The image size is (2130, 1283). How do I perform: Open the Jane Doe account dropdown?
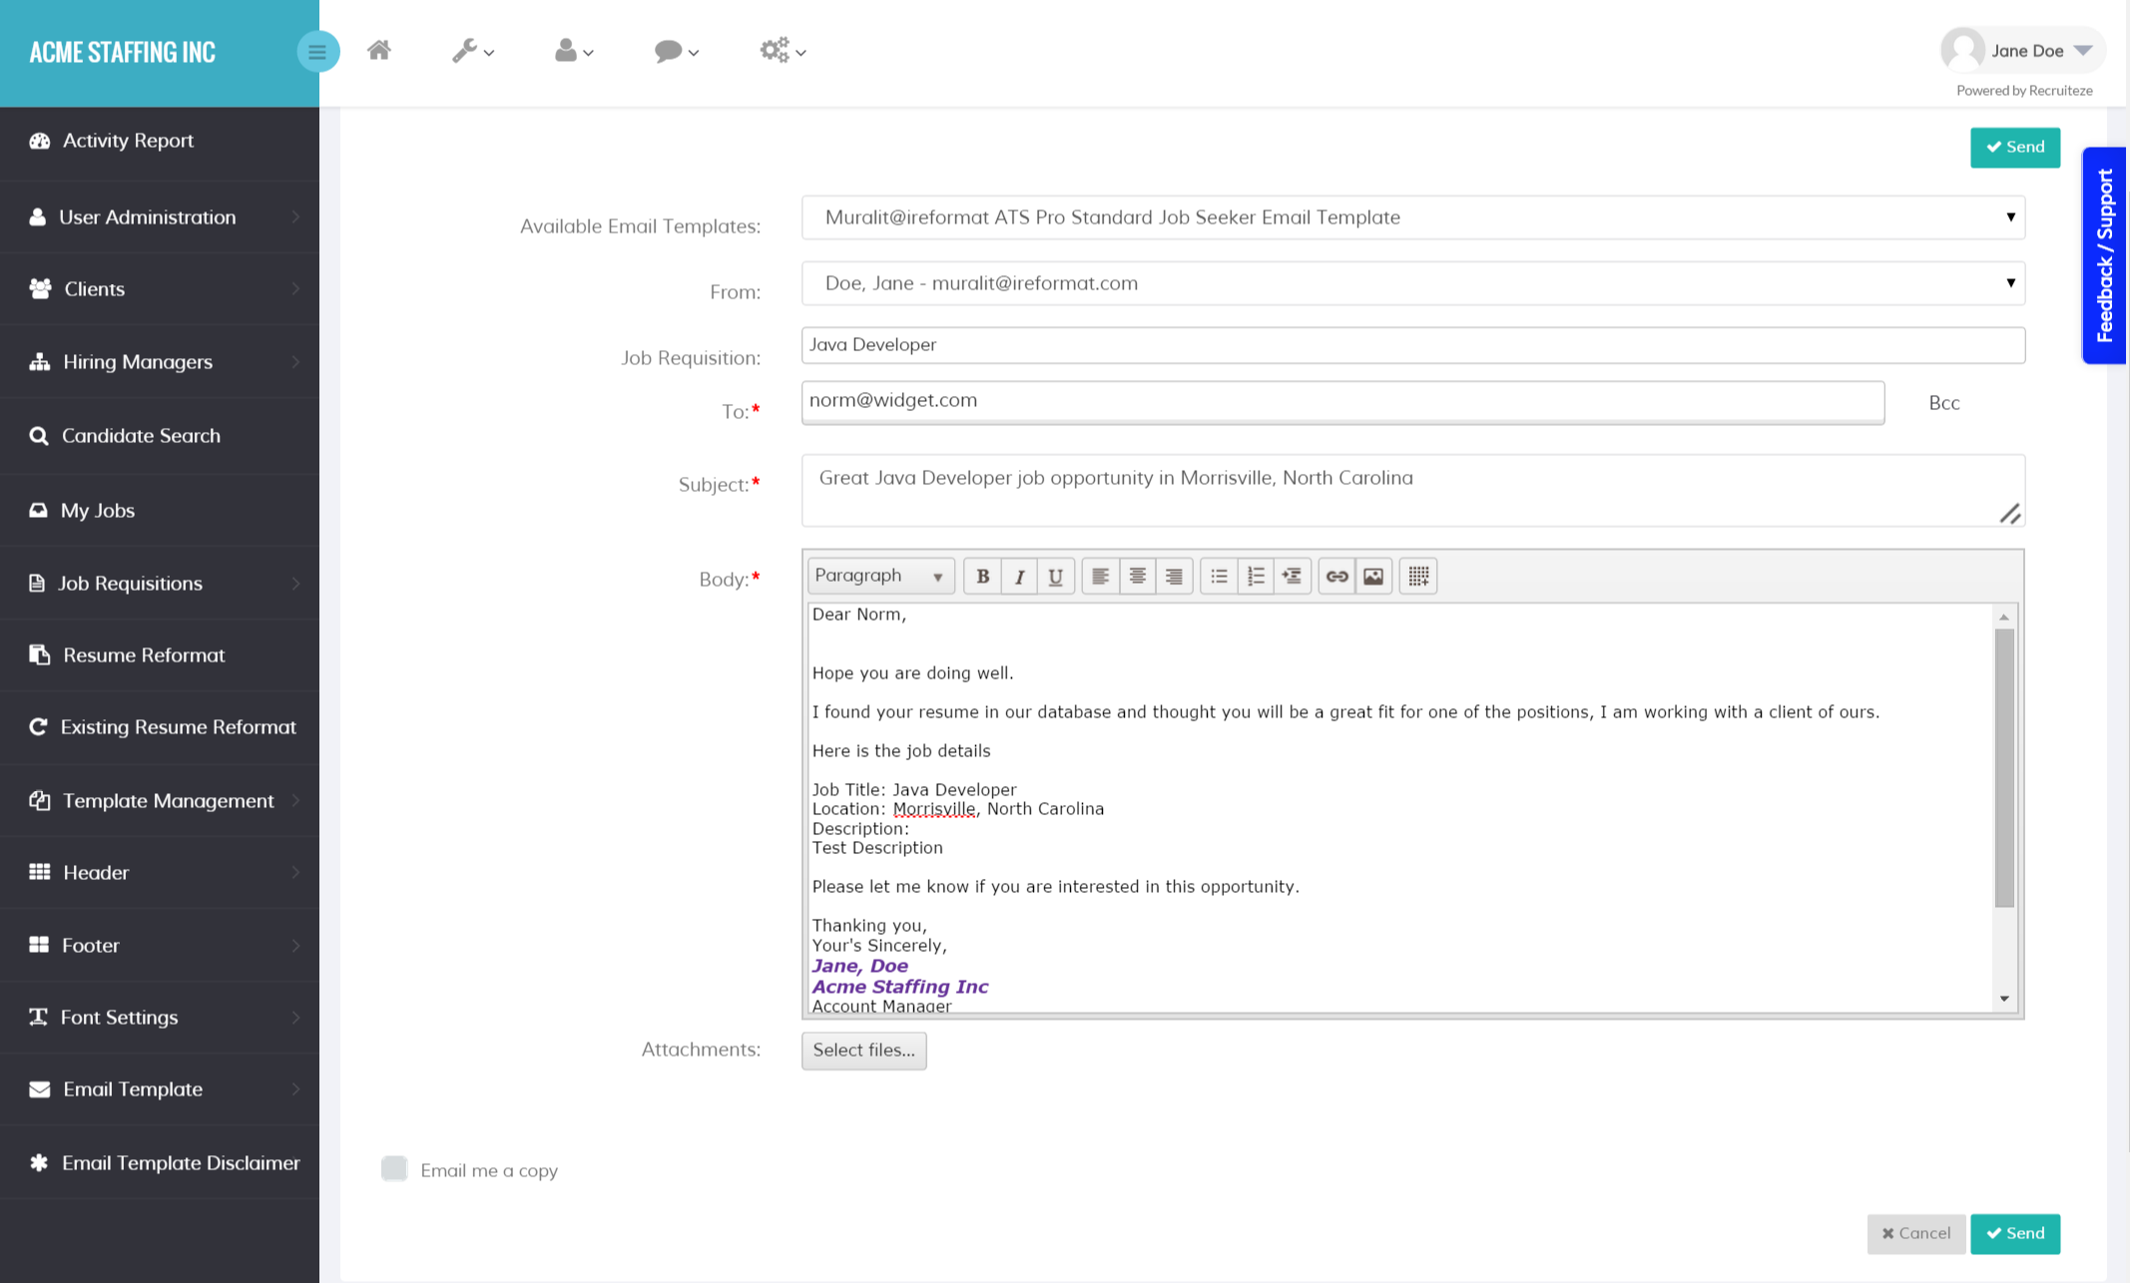coord(2021,50)
